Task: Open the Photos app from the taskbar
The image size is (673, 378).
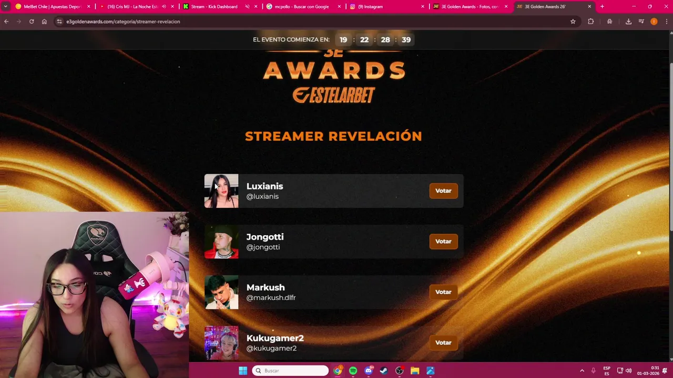Action: (431, 371)
